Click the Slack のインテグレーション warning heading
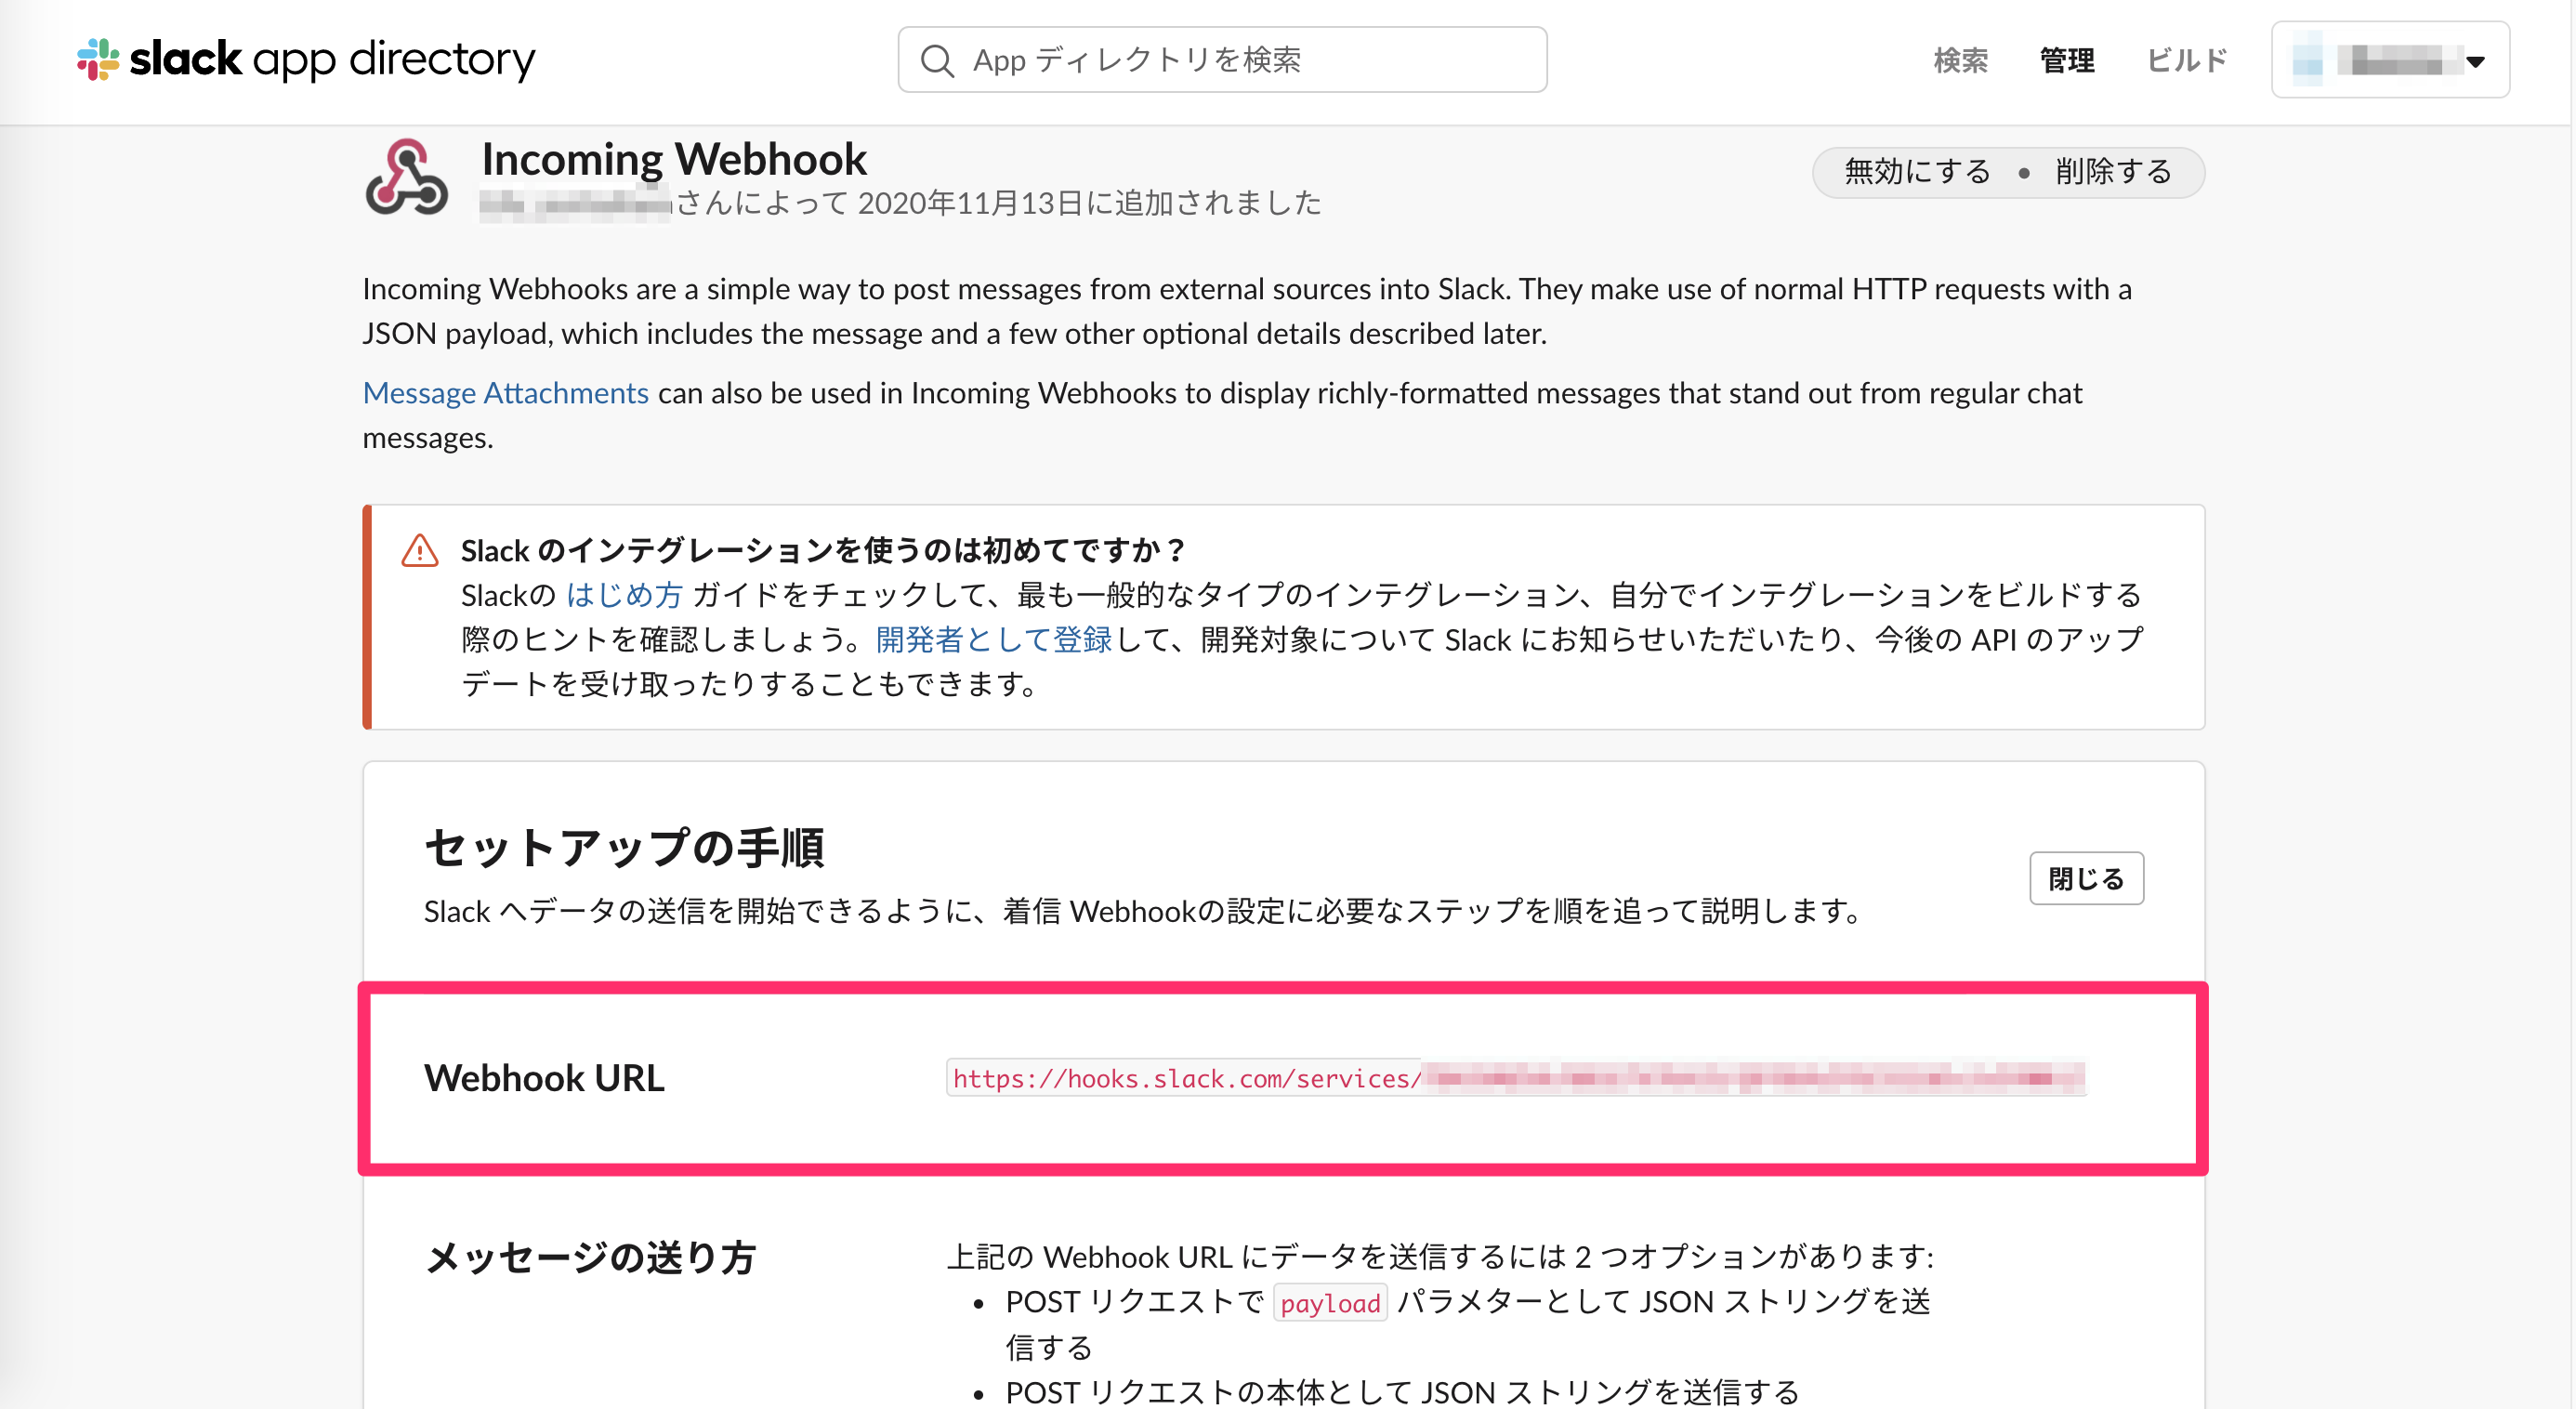The width and height of the screenshot is (2576, 1409). [x=822, y=550]
